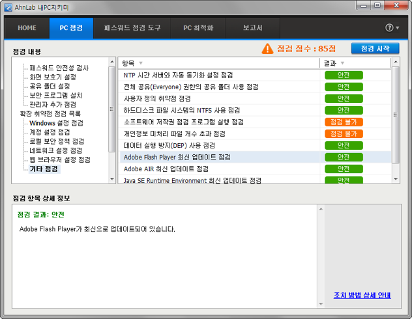Click the green 안전 badge for NTP row

pyautogui.click(x=344, y=76)
